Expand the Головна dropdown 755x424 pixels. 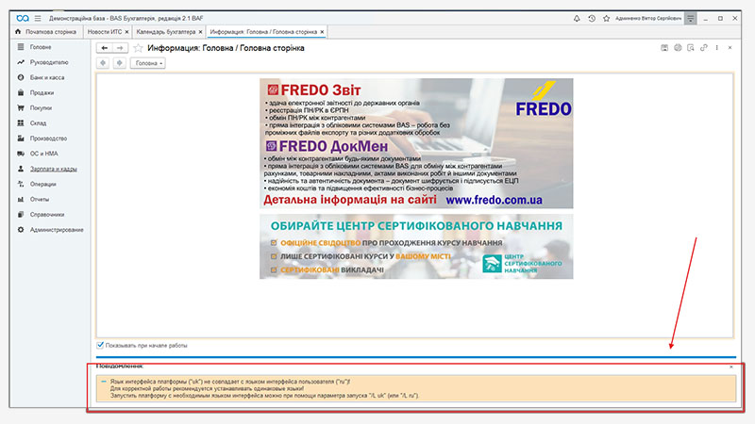148,63
